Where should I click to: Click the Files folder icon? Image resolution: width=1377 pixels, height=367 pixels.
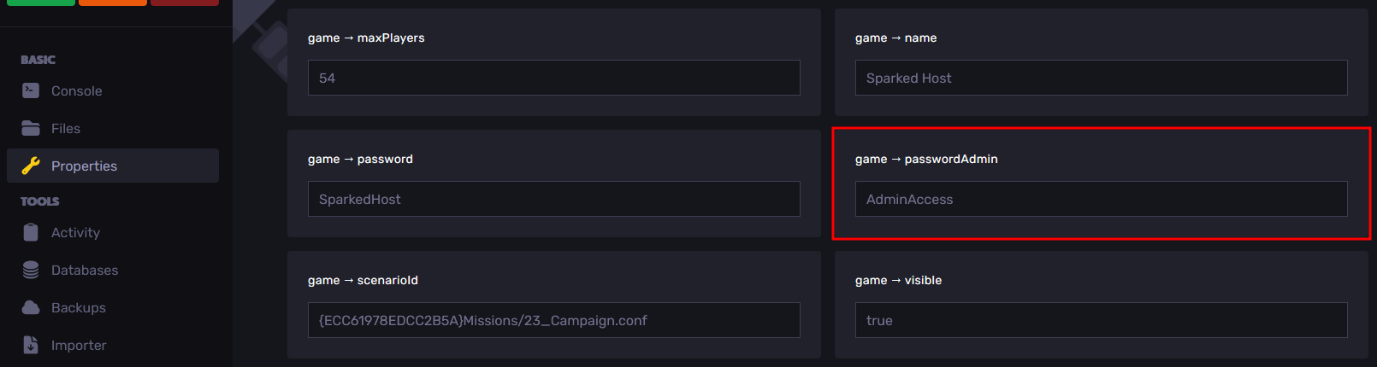click(31, 128)
